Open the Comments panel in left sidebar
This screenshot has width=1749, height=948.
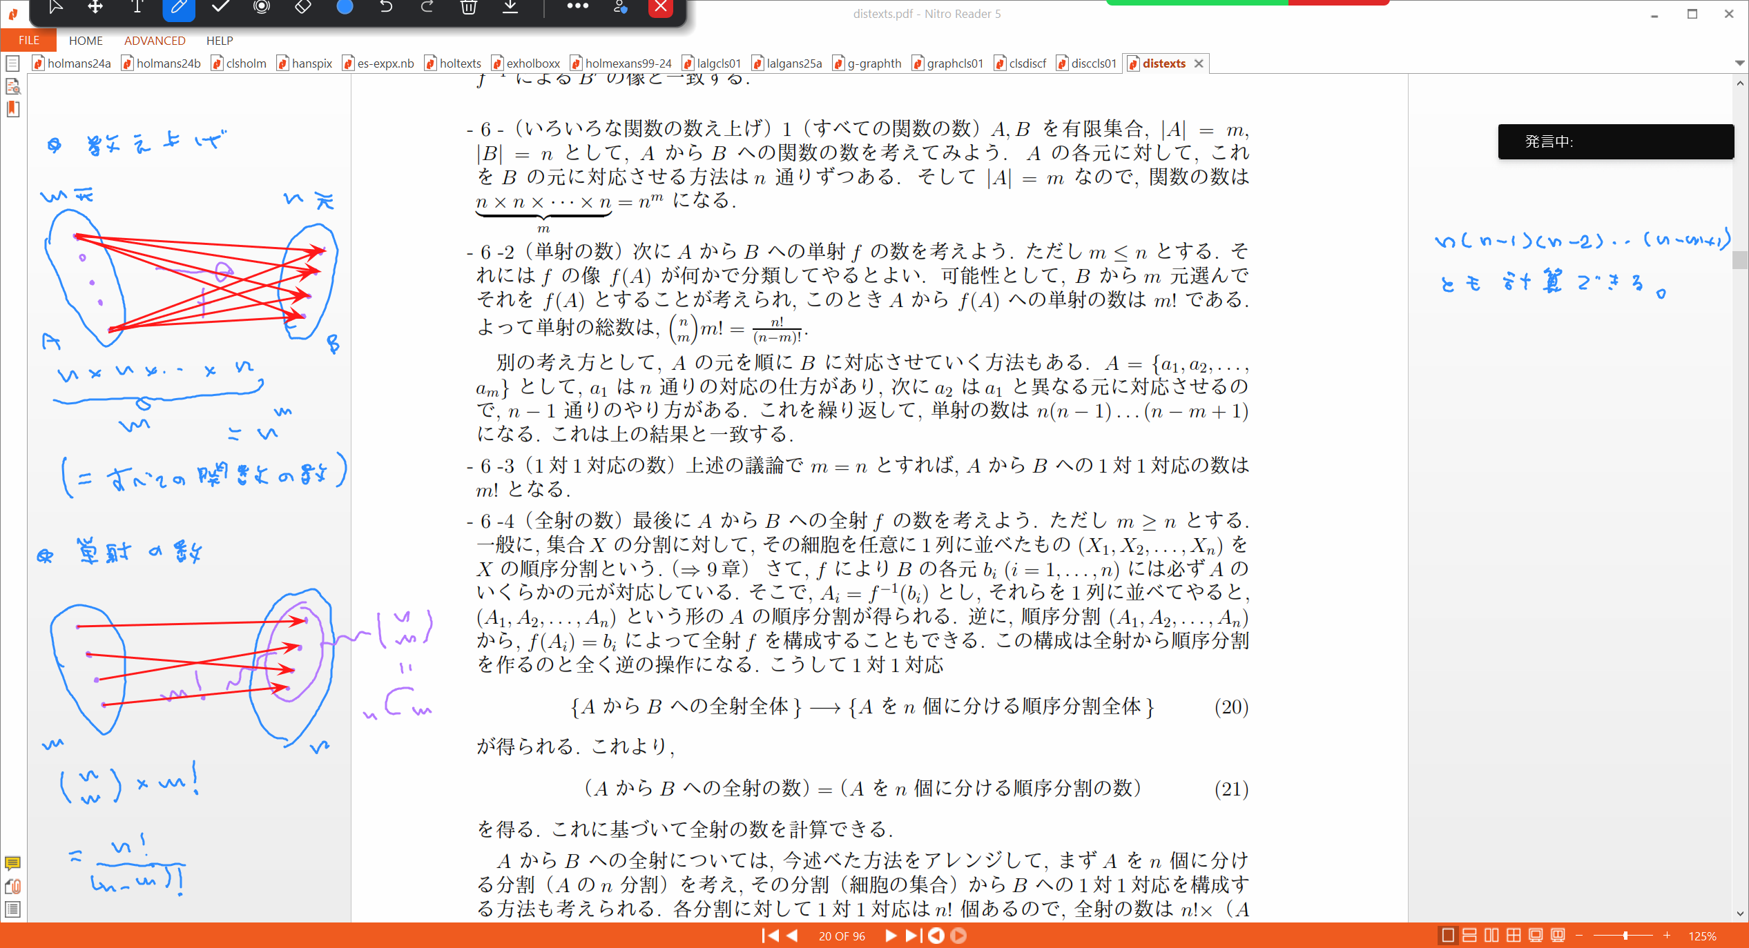click(x=12, y=863)
